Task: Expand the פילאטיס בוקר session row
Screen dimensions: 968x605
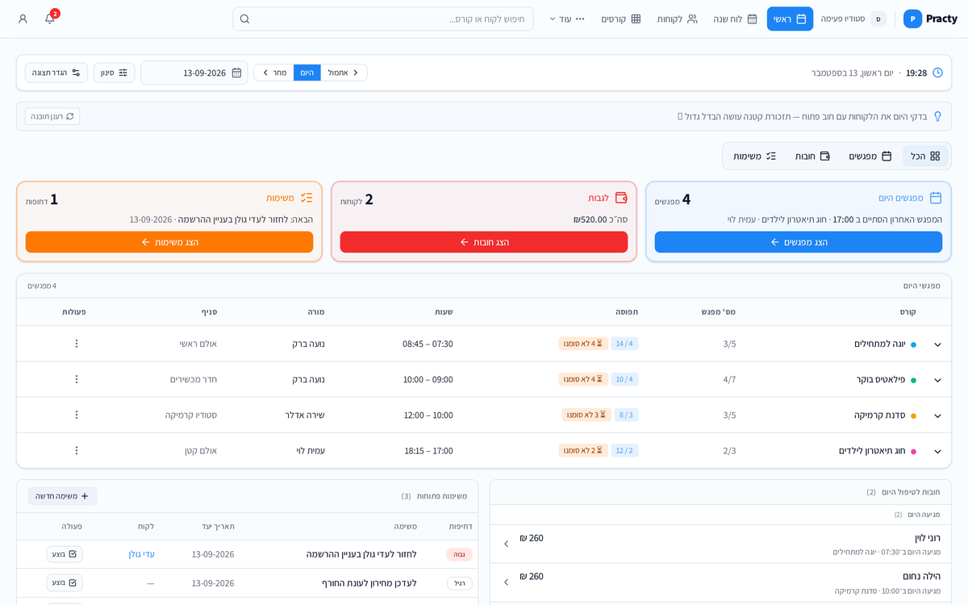Action: pyautogui.click(x=937, y=380)
